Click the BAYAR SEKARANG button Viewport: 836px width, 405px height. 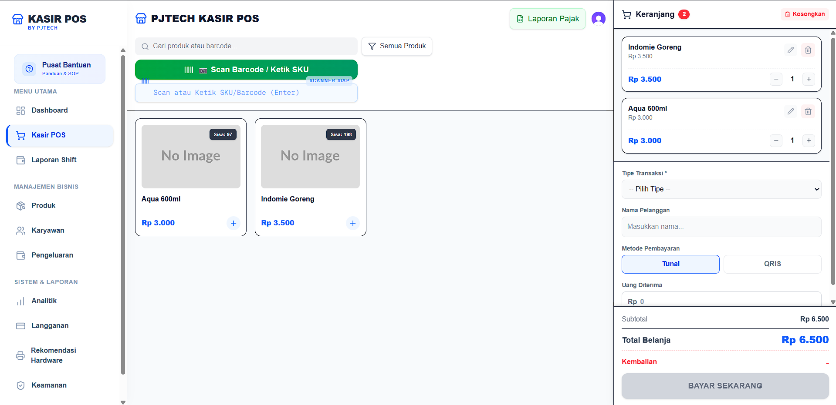pos(725,386)
